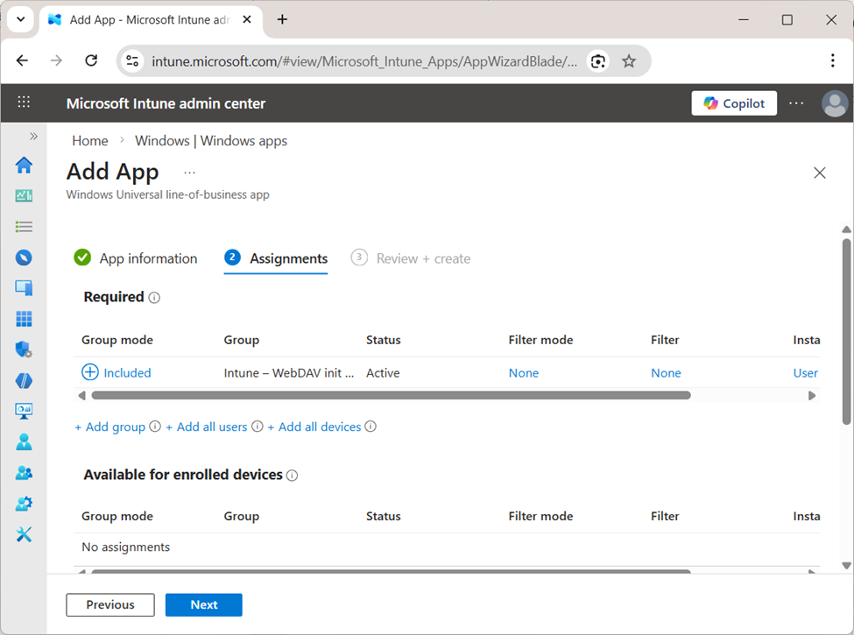Open the All services list icon

24,226
